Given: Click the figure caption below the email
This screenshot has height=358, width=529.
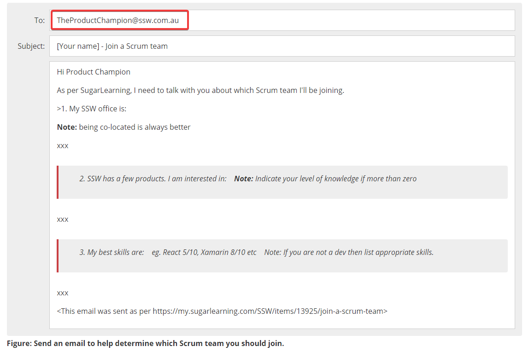Looking at the screenshot, I should point(145,343).
